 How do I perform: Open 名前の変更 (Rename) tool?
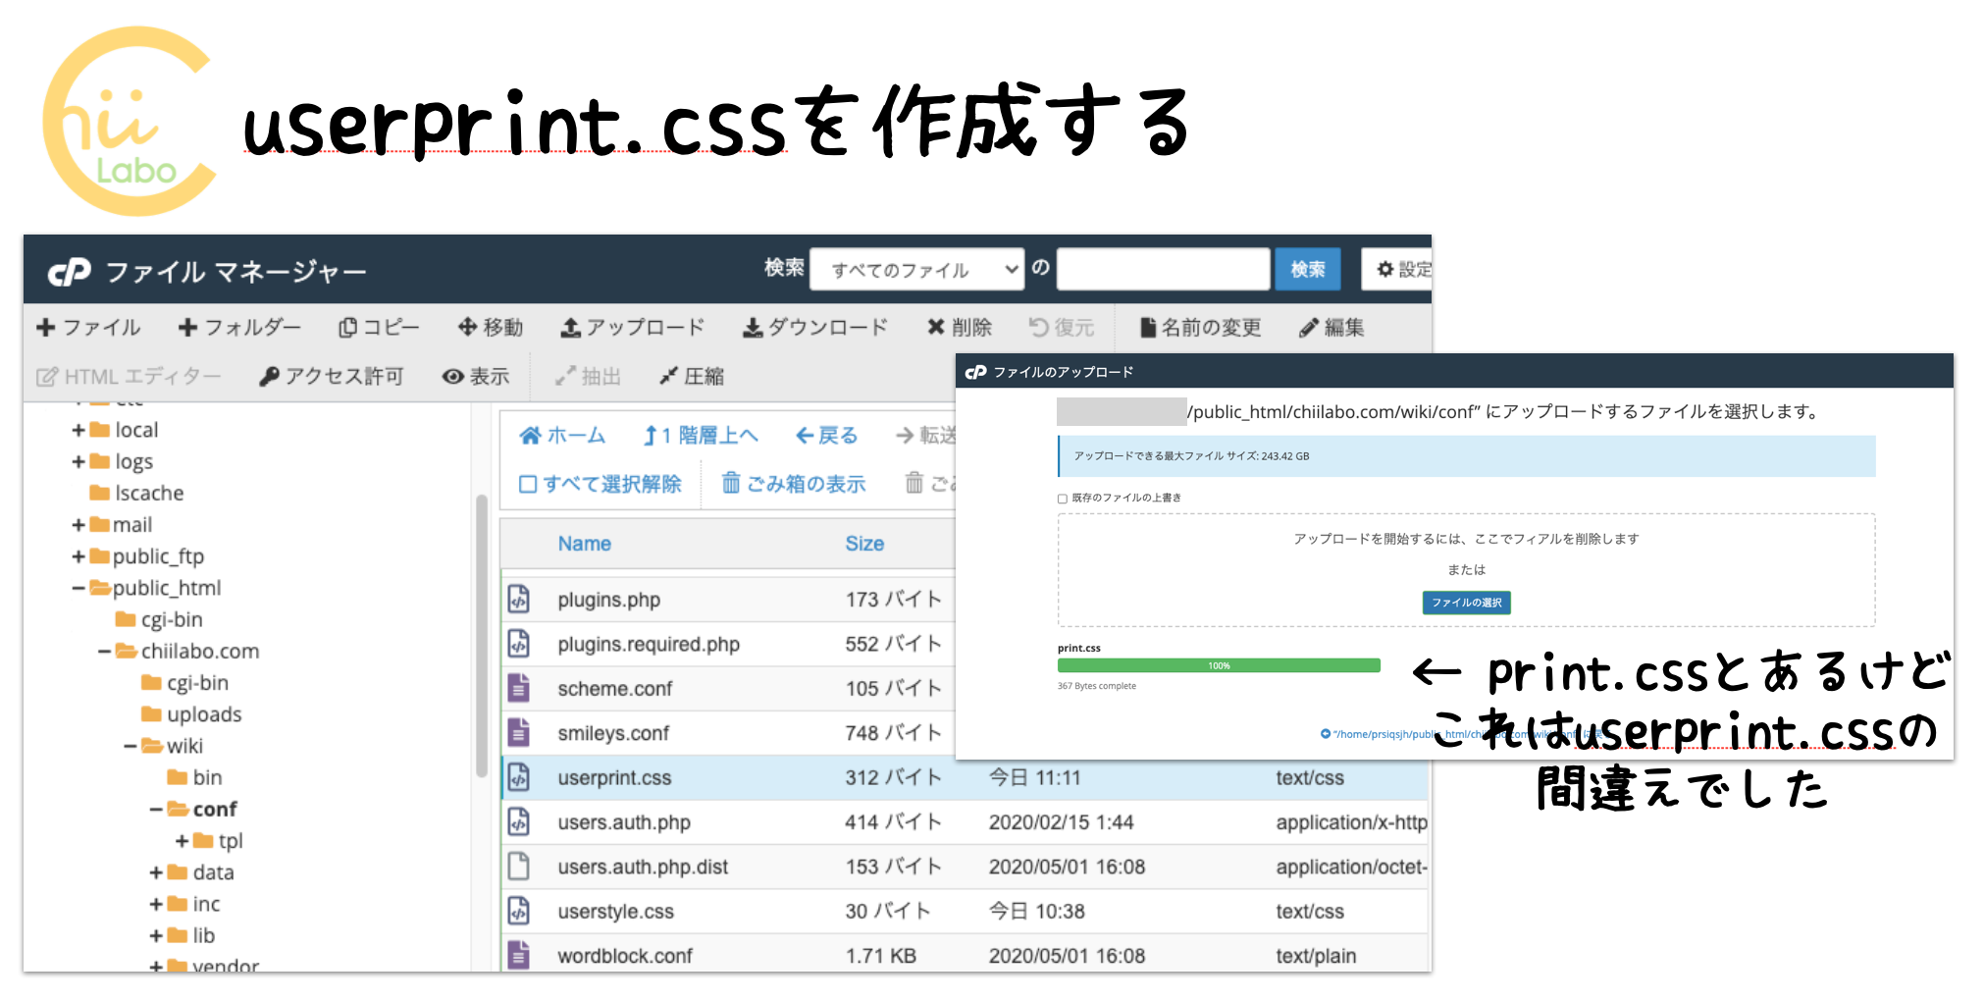tap(1201, 328)
